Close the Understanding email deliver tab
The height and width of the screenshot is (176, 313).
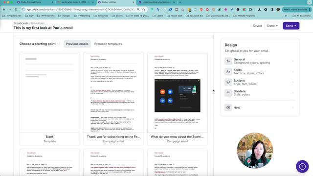click(174, 2)
